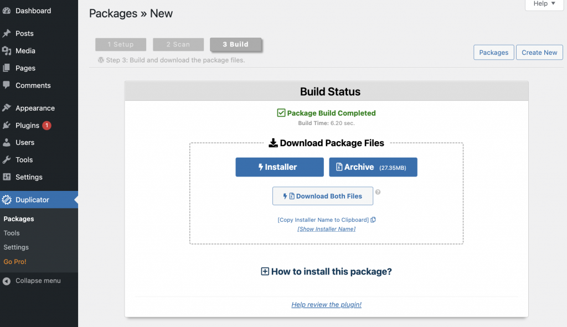Open the Media library icon

pos(8,50)
